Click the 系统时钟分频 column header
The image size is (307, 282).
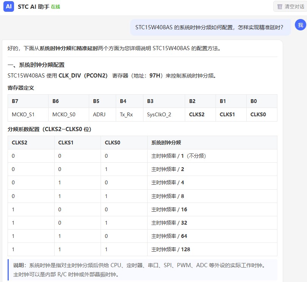pyautogui.click(x=212, y=143)
